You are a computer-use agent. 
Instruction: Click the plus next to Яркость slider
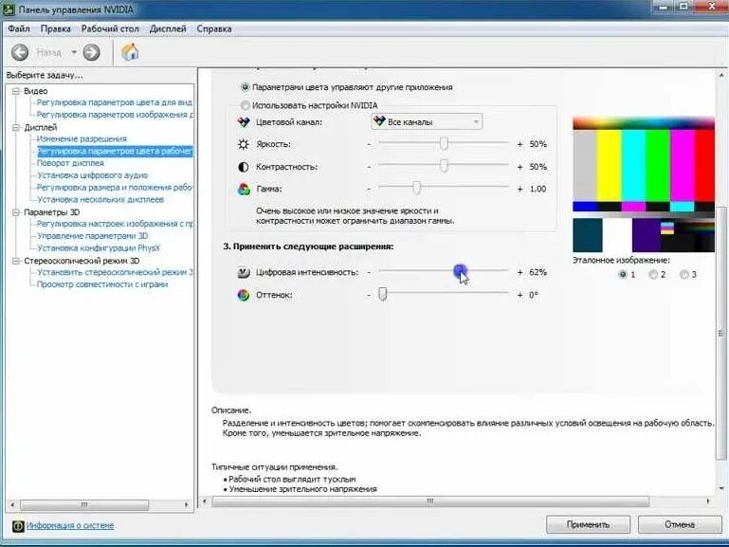click(520, 144)
